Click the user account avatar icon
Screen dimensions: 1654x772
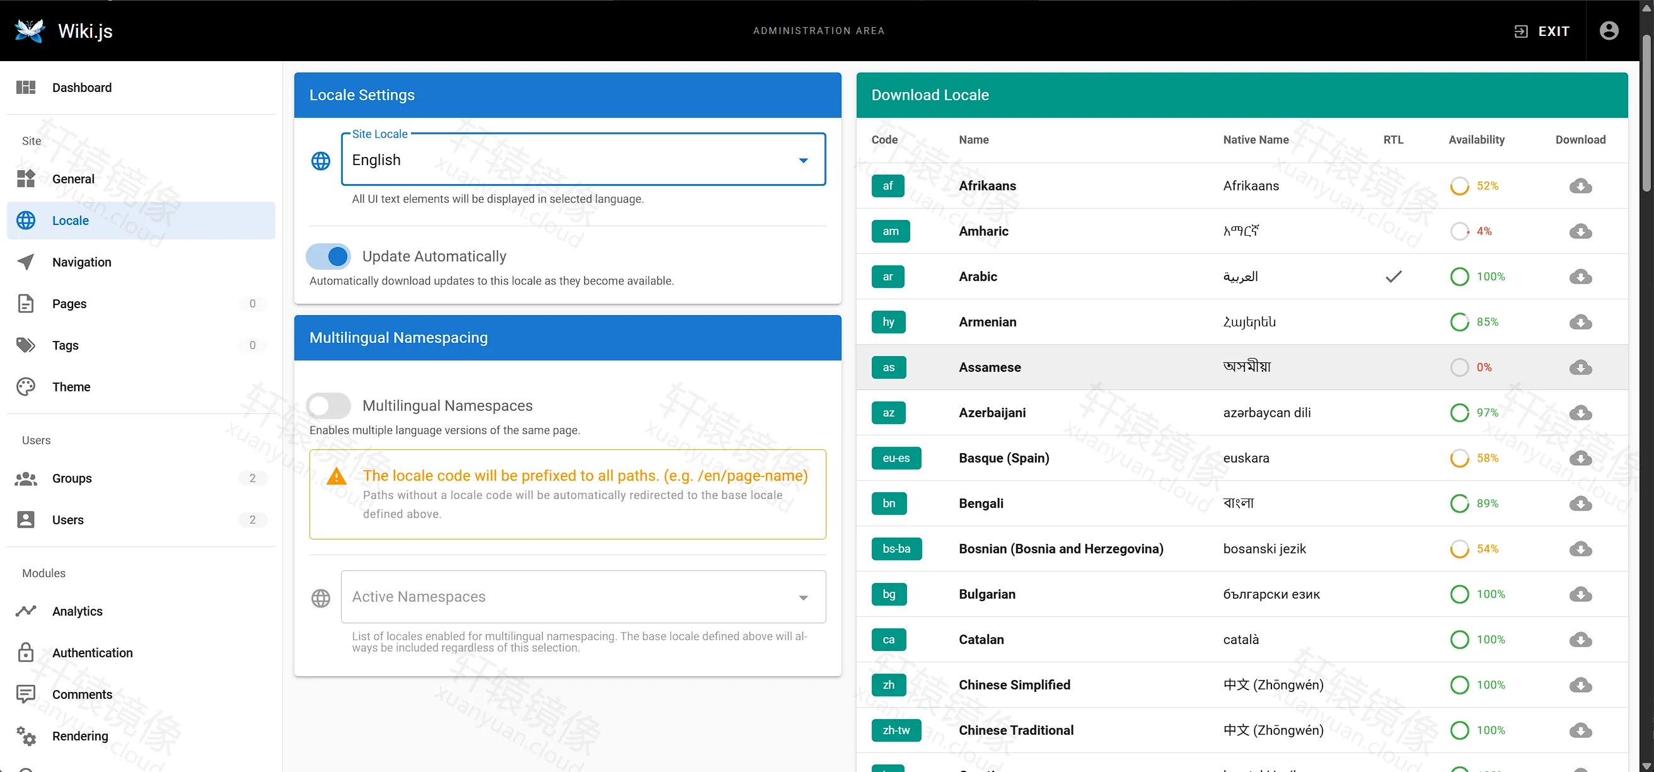pyautogui.click(x=1609, y=31)
